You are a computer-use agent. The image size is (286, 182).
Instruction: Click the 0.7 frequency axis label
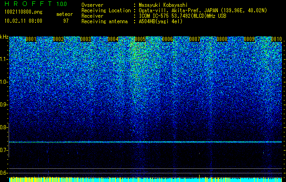(3, 150)
